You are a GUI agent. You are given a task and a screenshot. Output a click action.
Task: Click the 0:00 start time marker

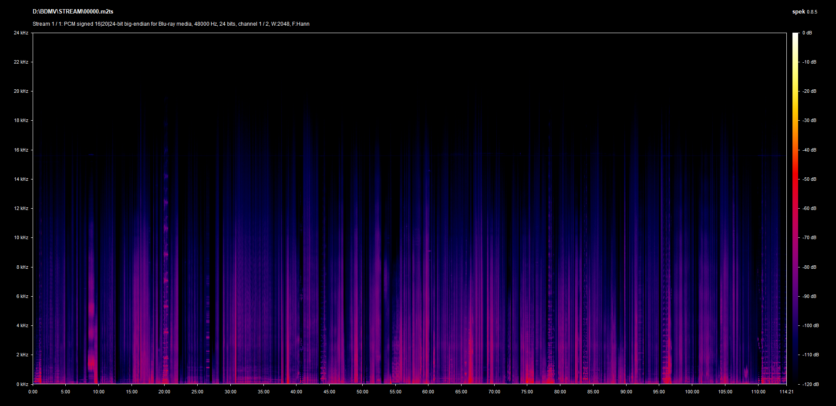(33, 392)
